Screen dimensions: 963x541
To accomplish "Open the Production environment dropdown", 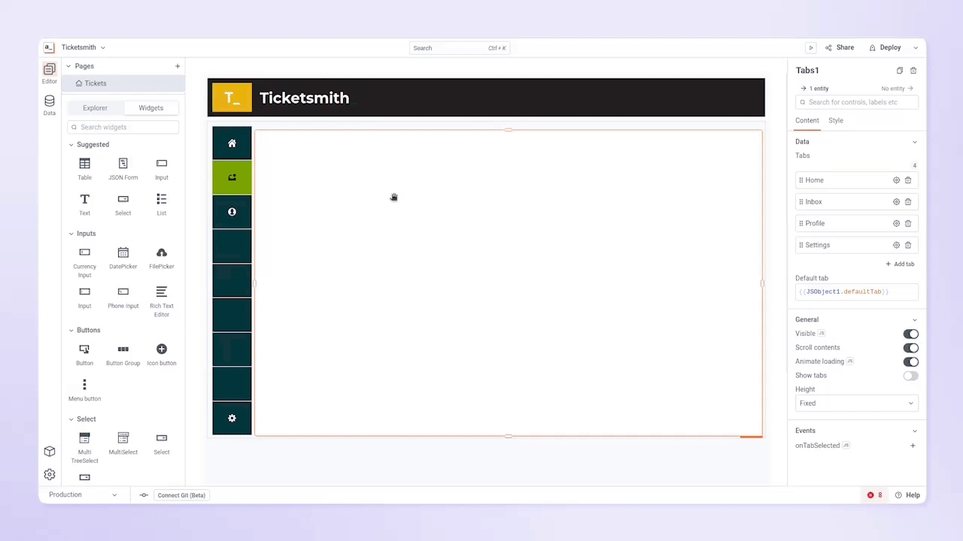I will pos(83,494).
